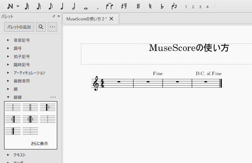The height and width of the screenshot is (163, 252).
Task: Select 16th note duration
Action: [x=39, y=6]
